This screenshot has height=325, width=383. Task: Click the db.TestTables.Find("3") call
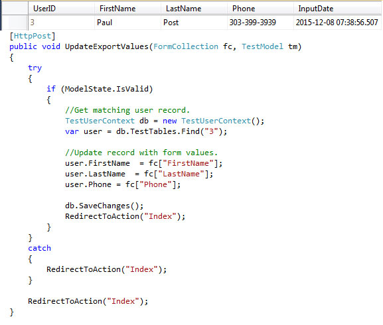coord(171,131)
